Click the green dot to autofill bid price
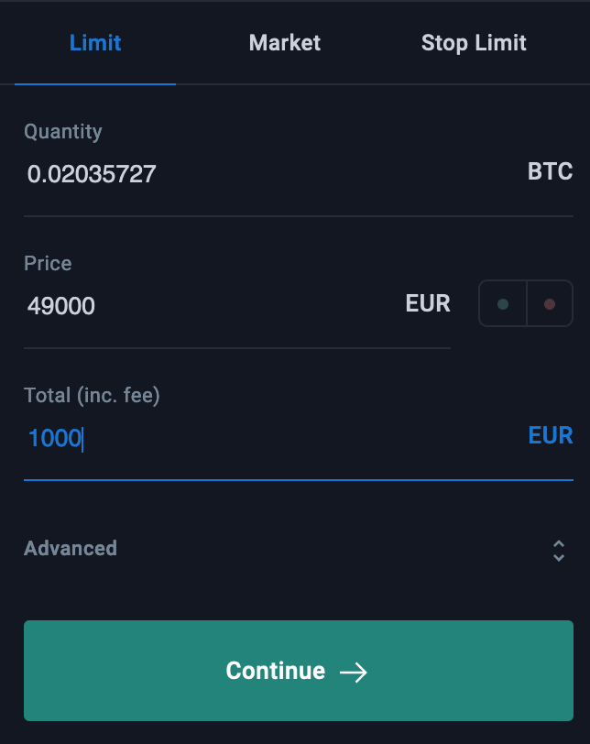The width and height of the screenshot is (590, 744). (503, 303)
